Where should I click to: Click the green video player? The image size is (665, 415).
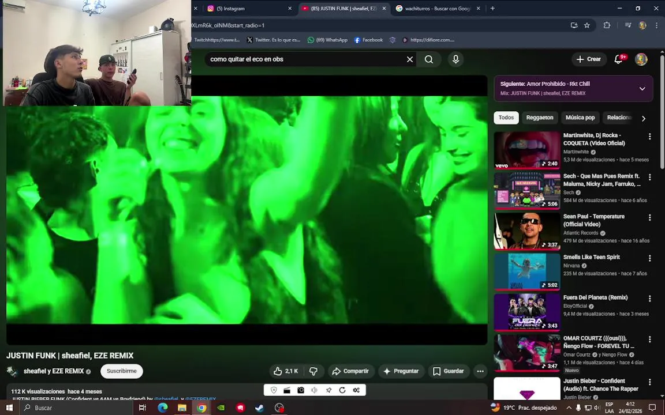pyautogui.click(x=247, y=210)
